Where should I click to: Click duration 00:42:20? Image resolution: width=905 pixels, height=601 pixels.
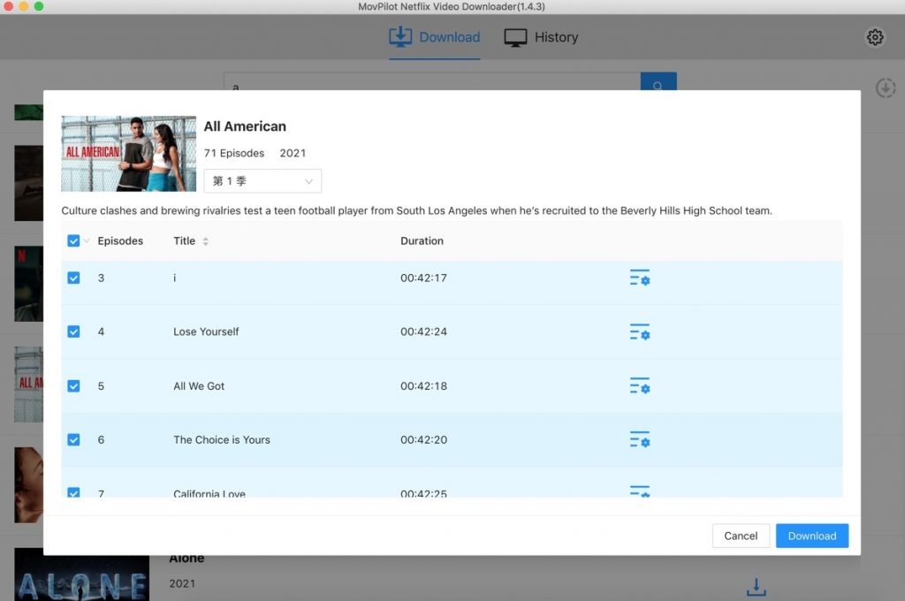point(423,439)
